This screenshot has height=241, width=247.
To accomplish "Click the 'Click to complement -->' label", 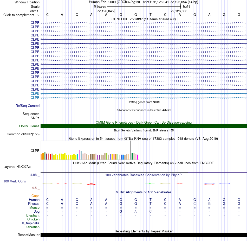I will (x=21, y=15).
